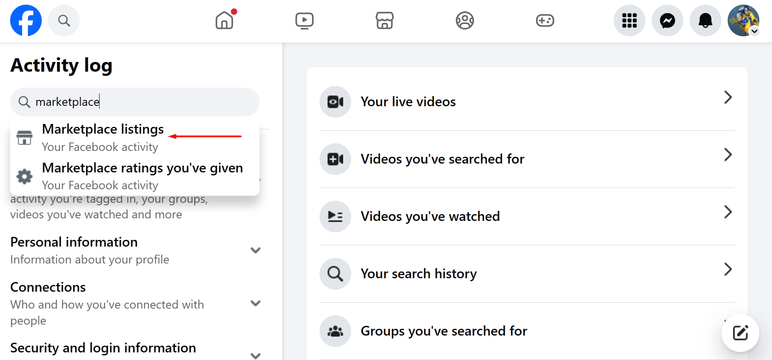Click the activity log search field
The width and height of the screenshot is (772, 360).
coord(139,102)
